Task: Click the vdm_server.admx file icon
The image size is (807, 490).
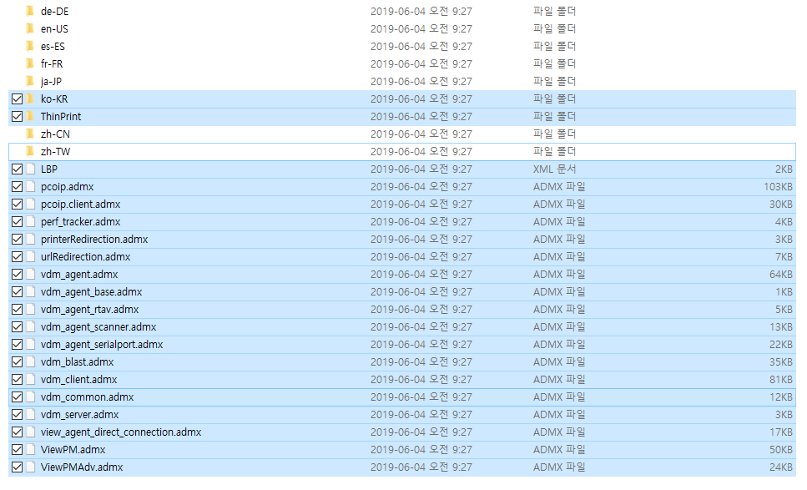Action: [31, 414]
